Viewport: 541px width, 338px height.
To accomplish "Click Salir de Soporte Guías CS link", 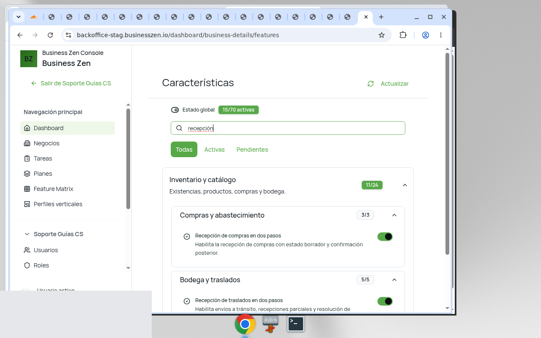I will (71, 83).
